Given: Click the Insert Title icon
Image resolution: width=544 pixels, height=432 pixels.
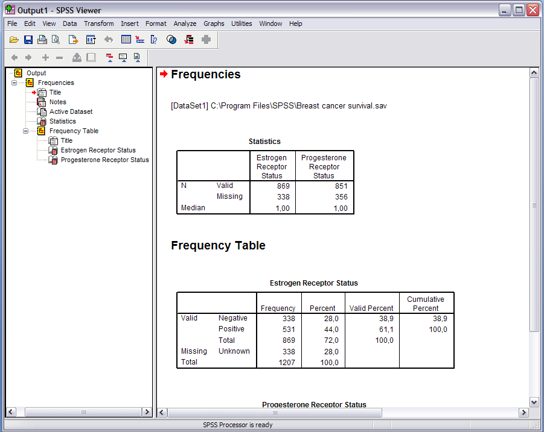Looking at the screenshot, I should [123, 57].
